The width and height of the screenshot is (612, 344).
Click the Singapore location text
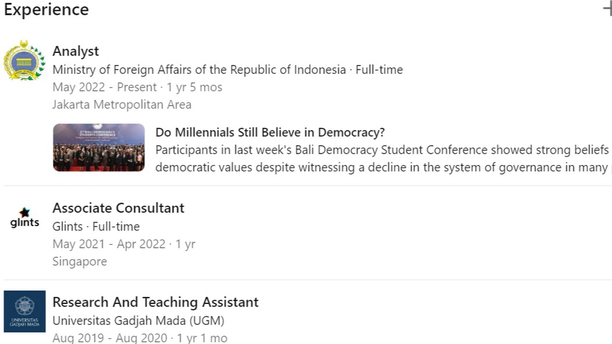[x=80, y=261]
